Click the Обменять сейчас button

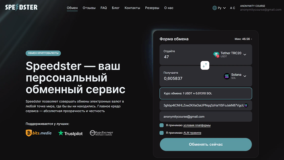[206, 144]
